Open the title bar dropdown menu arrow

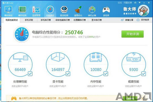click(140, 3)
